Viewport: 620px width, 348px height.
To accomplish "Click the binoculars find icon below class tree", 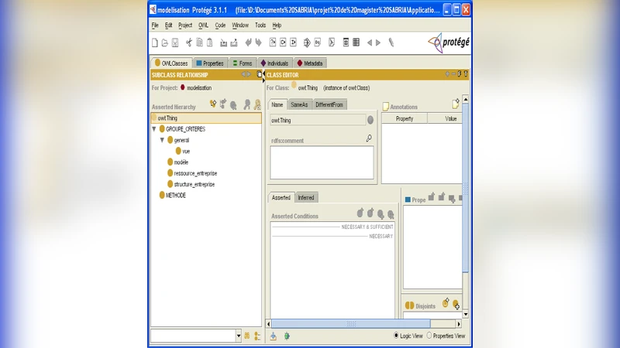I will pos(247,336).
